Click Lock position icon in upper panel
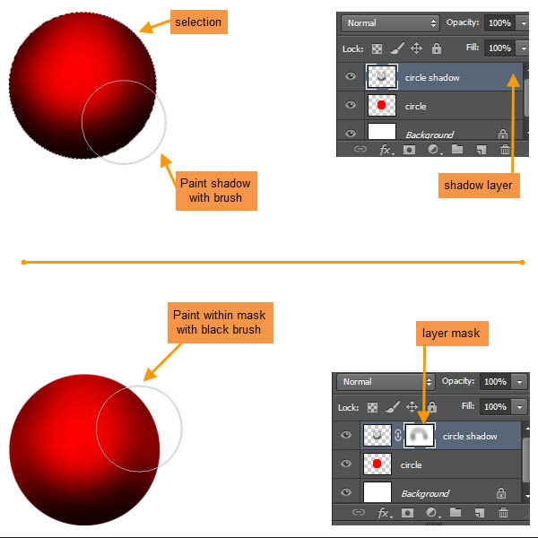538x538 pixels. coord(416,48)
